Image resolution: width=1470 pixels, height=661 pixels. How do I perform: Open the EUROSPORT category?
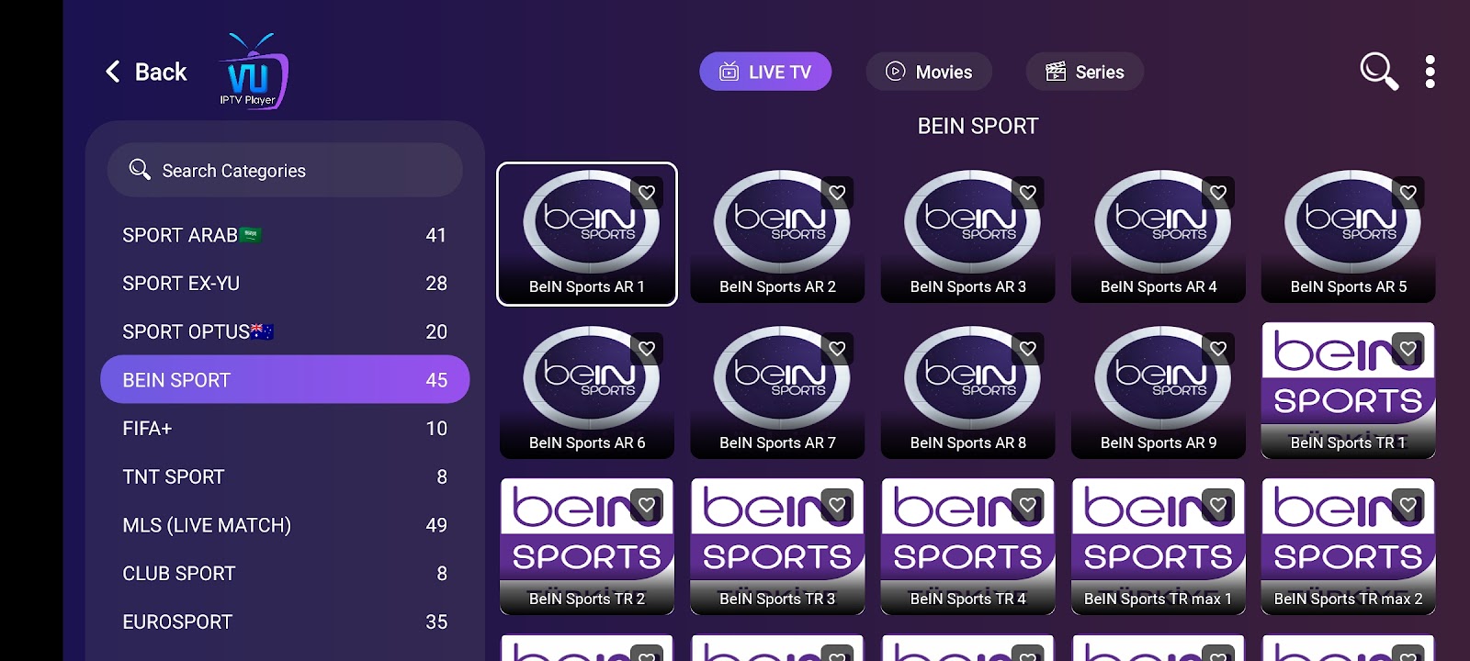pyautogui.click(x=285, y=622)
